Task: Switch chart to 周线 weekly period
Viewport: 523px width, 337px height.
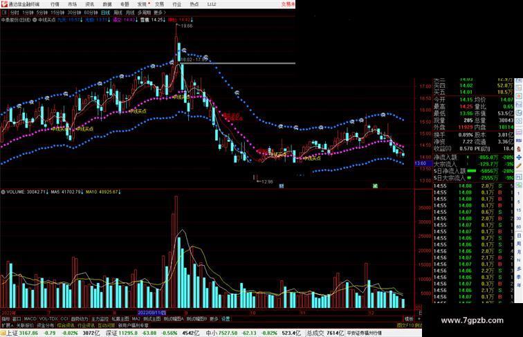Action: [x=118, y=12]
